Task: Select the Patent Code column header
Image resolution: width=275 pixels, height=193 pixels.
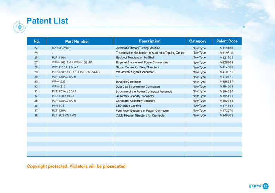Action: pos(227,41)
